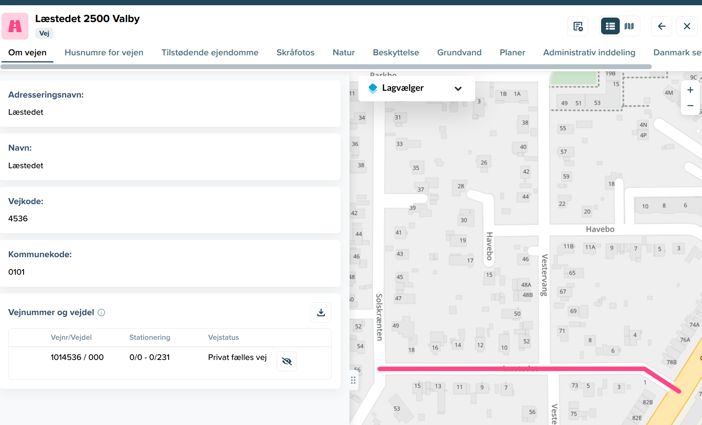The width and height of the screenshot is (702, 425).
Task: Click the Vestervang street label on map
Action: click(x=545, y=275)
